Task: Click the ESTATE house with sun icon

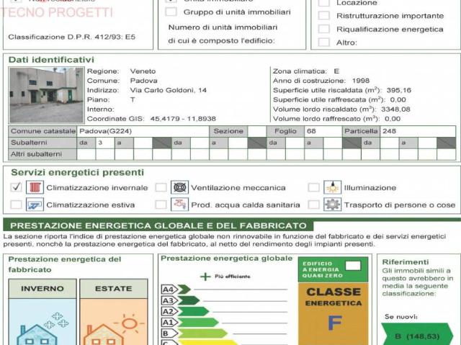Action: pyautogui.click(x=113, y=329)
